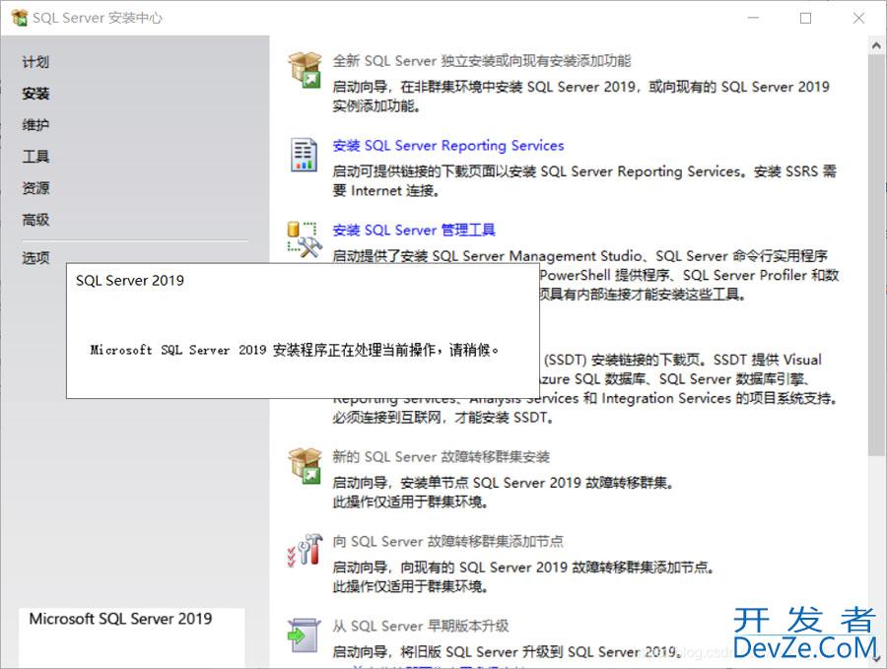
Task: Click the 'Microsoft SQL Server 2019' sidebar label
Action: pos(120,619)
